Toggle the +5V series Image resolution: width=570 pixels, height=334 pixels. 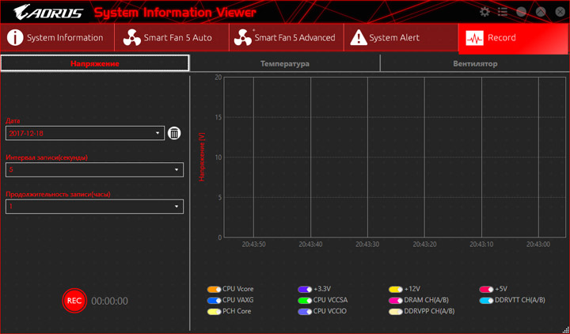[486, 290]
